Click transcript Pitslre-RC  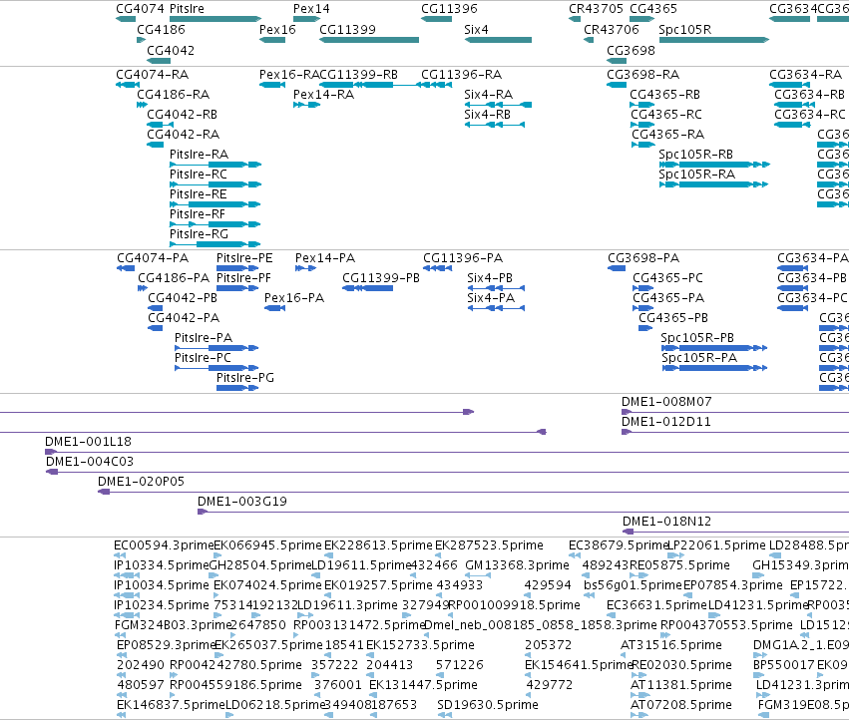(199, 175)
